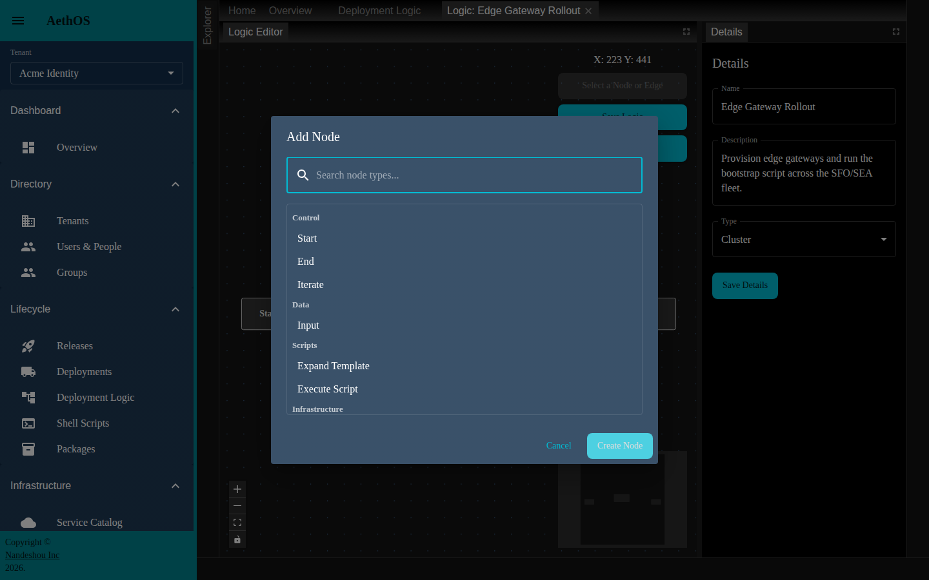
Task: Click the Overview dashboard icon
Action: 28,148
